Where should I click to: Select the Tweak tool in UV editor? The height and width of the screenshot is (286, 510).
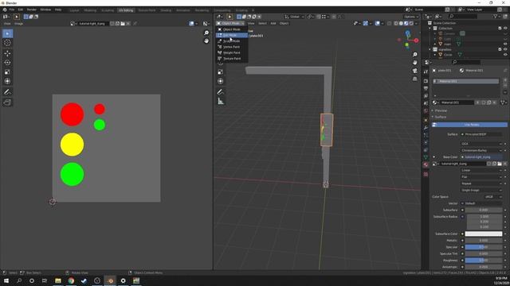pyautogui.click(x=7, y=33)
